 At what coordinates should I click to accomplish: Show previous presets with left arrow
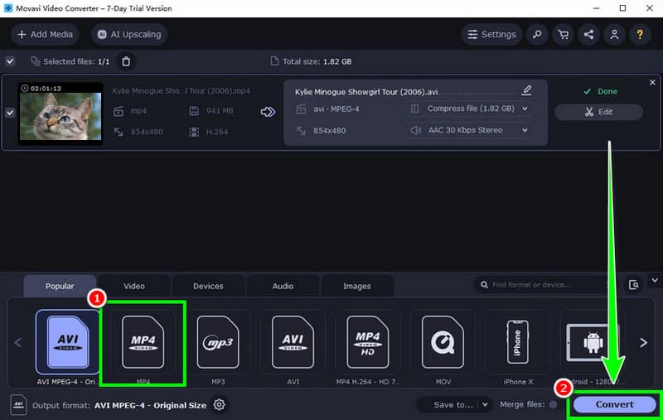(17, 343)
